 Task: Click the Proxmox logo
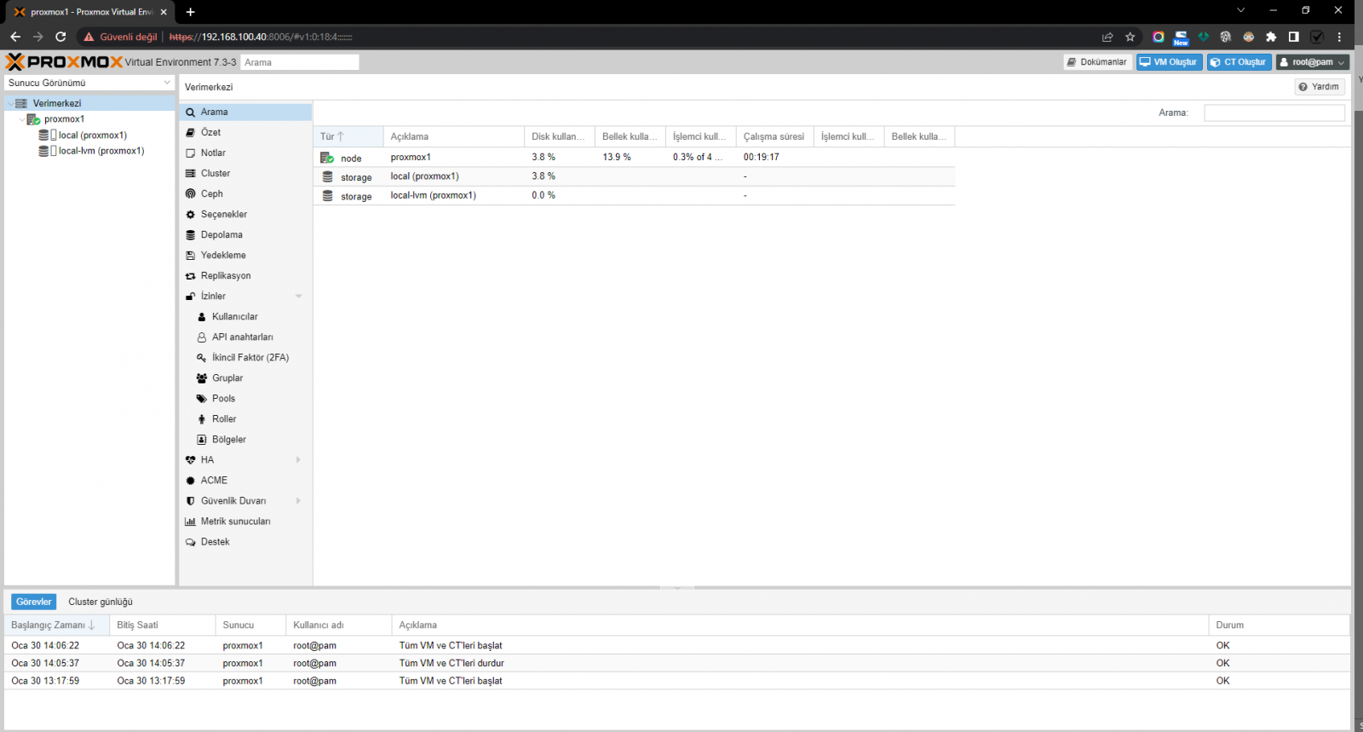pos(64,62)
